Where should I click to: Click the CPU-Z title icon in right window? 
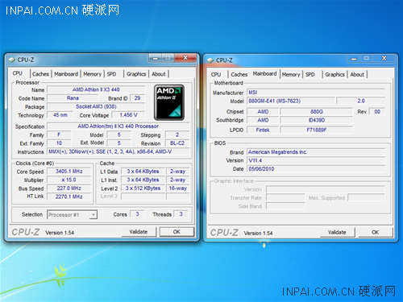210,60
